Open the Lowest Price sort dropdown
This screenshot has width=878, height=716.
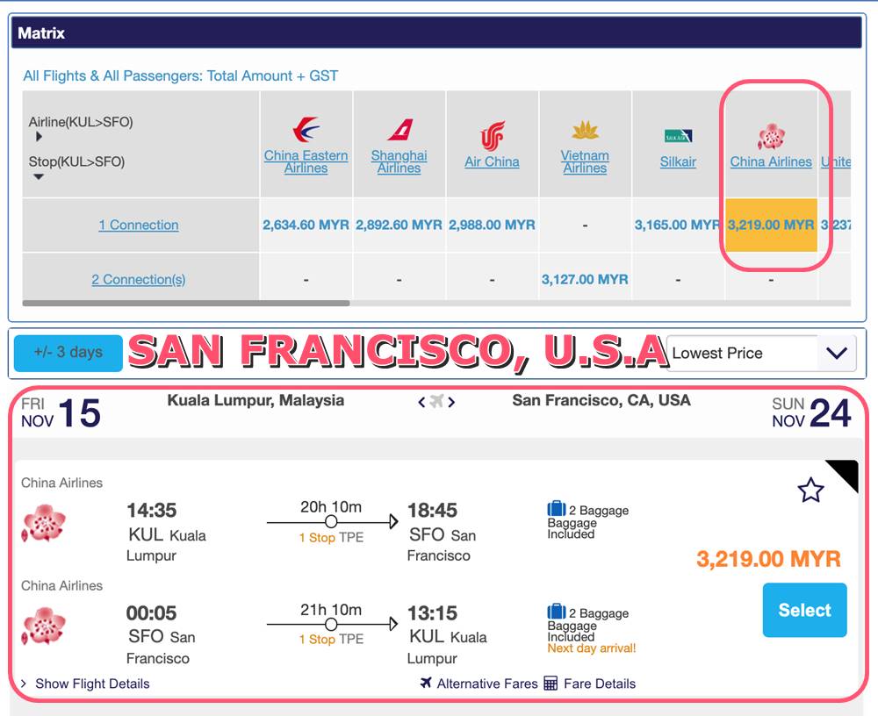coord(761,354)
